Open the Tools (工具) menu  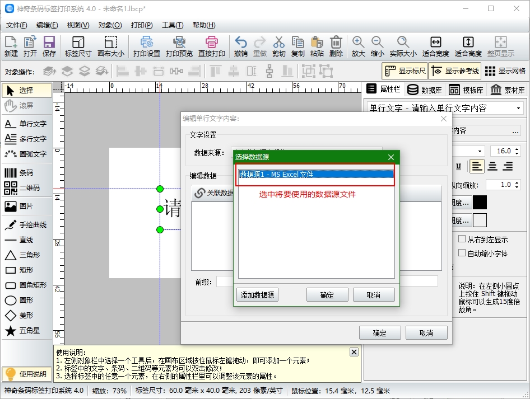click(172, 25)
